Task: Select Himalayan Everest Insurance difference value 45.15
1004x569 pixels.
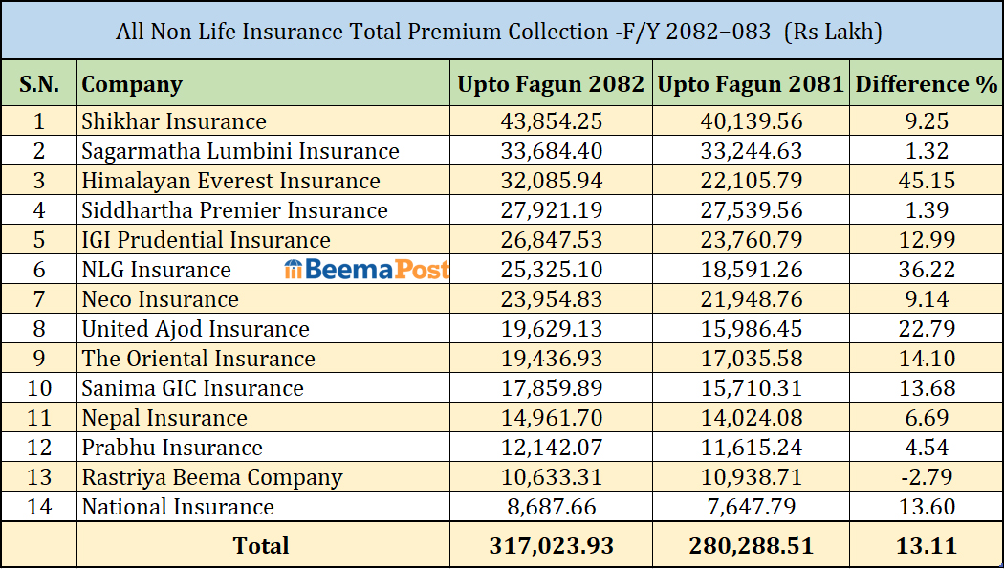Action: [x=926, y=181]
